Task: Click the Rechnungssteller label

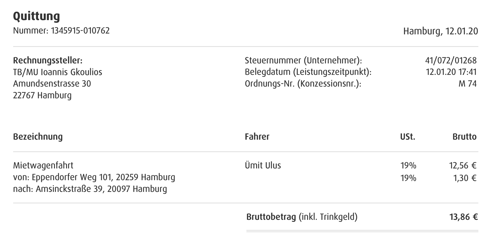Action: [x=48, y=60]
